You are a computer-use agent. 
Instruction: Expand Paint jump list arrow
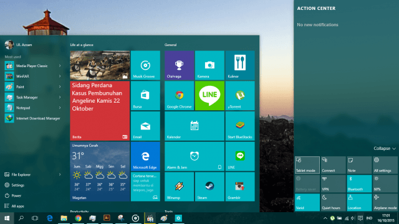60,87
